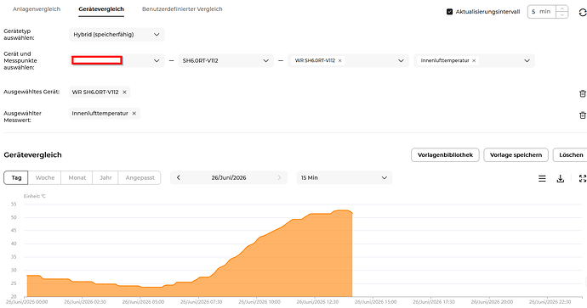Toggle Aktualisierungsintervall checkbox
Viewport: 587px width, 308px height.
tap(450, 12)
